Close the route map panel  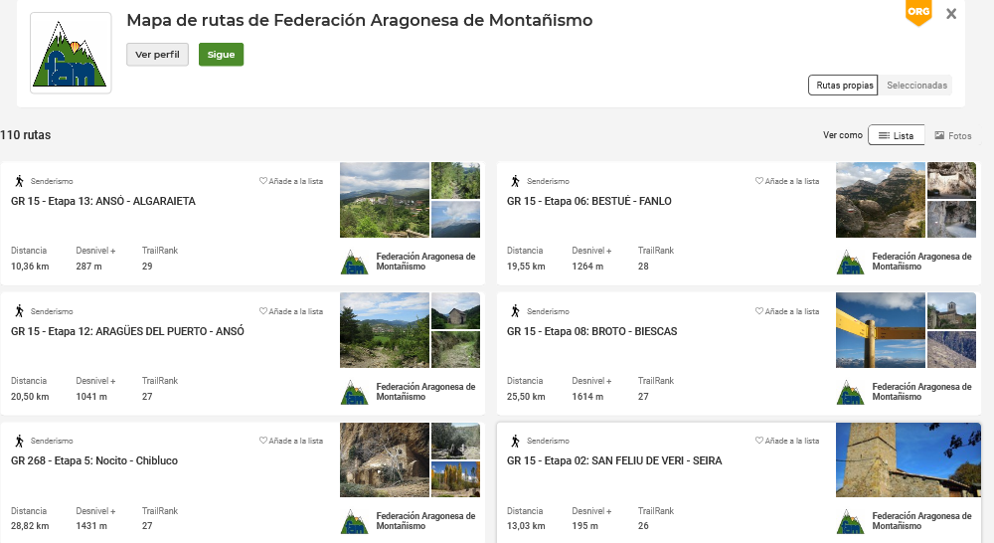tap(951, 14)
